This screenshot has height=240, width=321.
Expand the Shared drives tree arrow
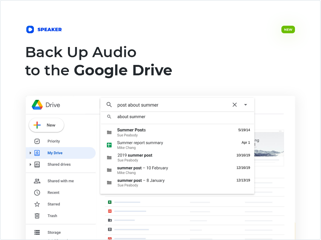pos(30,164)
